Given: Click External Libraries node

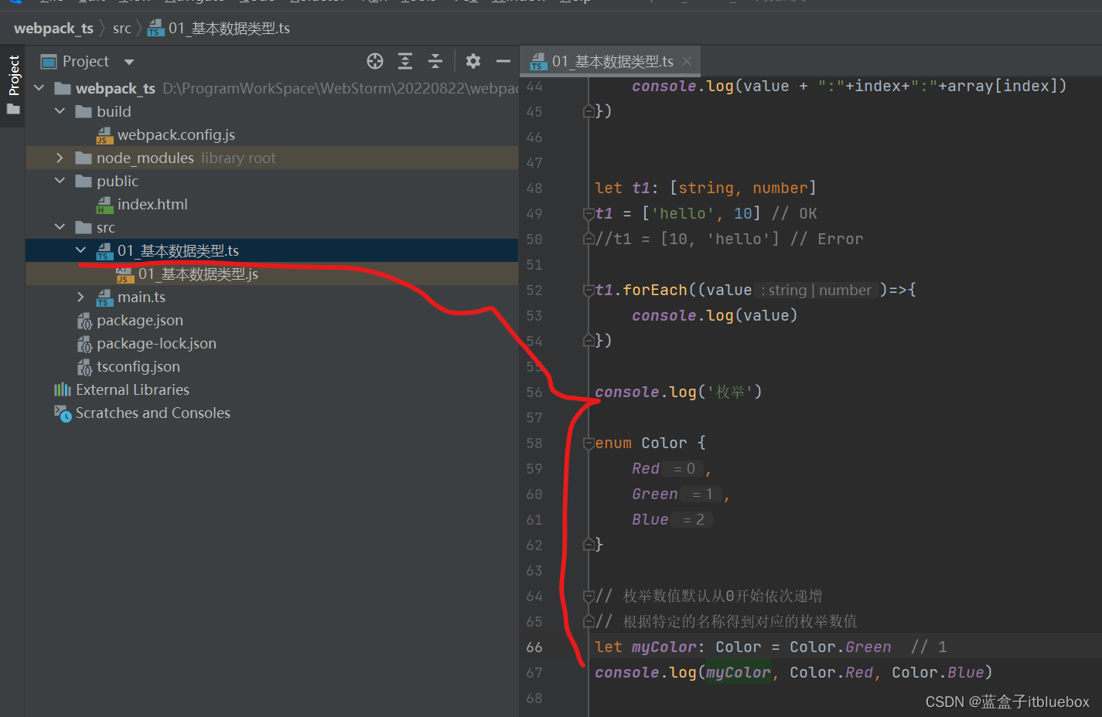Looking at the screenshot, I should 132,389.
